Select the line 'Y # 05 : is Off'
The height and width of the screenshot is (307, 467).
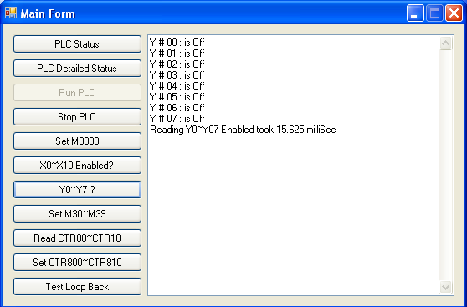click(x=177, y=97)
